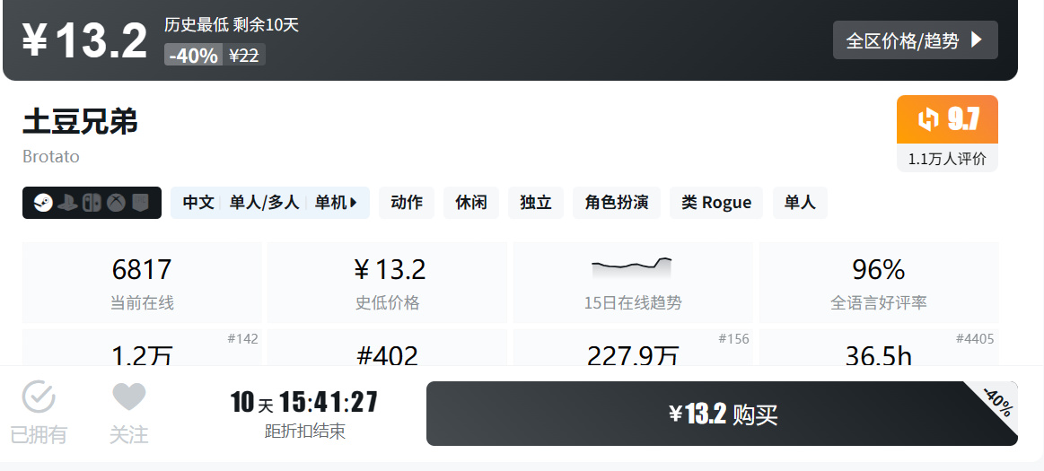Click the 中文 language label

coord(197,203)
